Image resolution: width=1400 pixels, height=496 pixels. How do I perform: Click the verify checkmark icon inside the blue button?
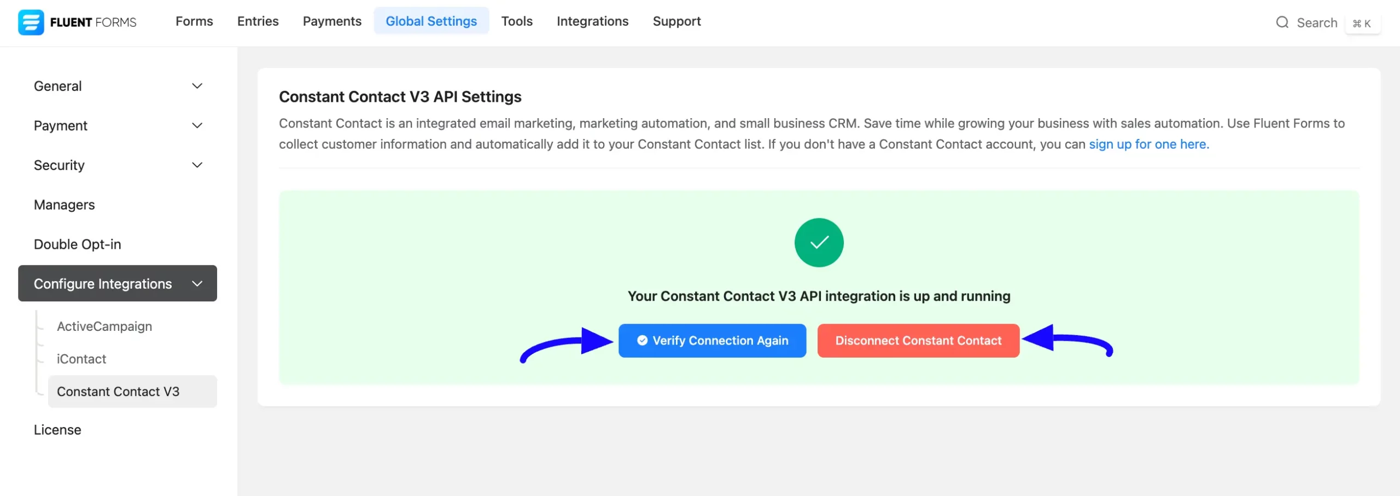pos(641,340)
